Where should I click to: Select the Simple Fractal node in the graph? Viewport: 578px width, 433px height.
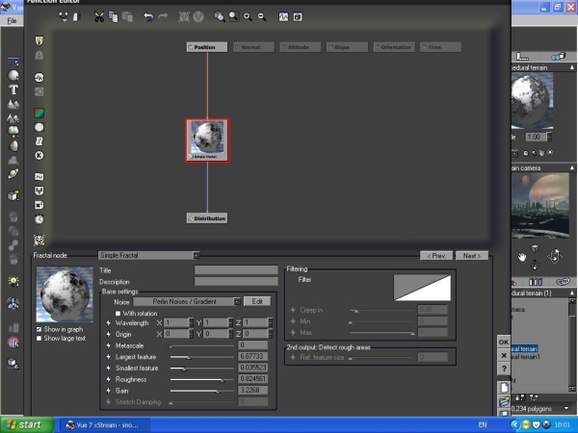point(207,140)
